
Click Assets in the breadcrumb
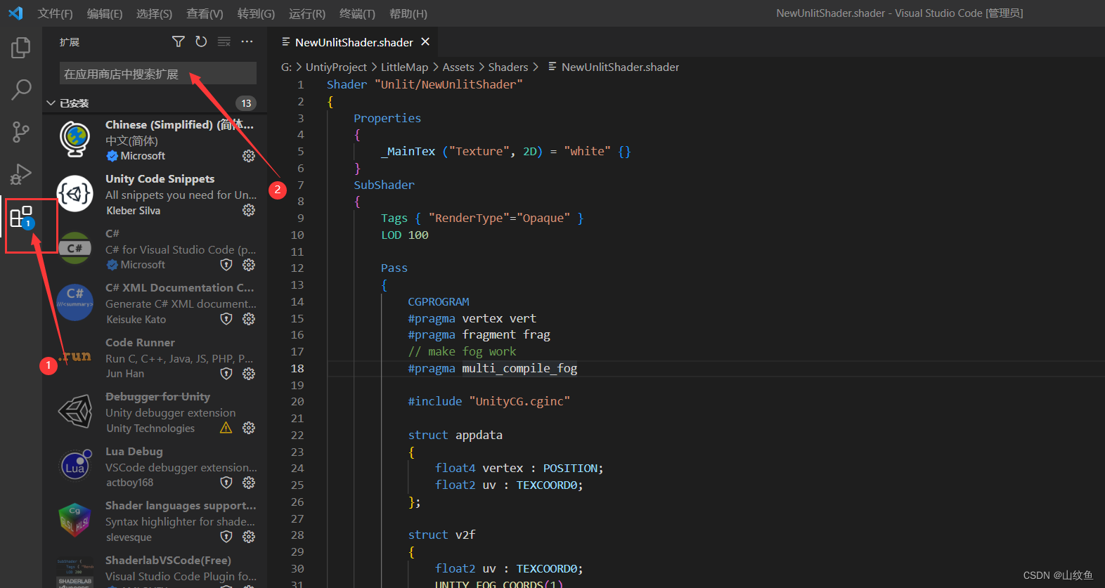pyautogui.click(x=458, y=67)
